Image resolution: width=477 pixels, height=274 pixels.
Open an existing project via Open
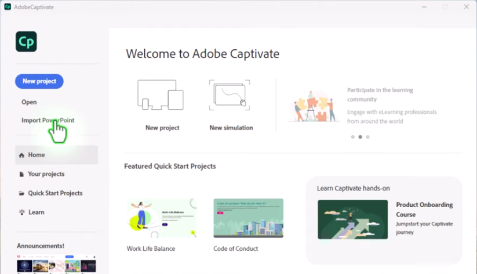(x=29, y=102)
